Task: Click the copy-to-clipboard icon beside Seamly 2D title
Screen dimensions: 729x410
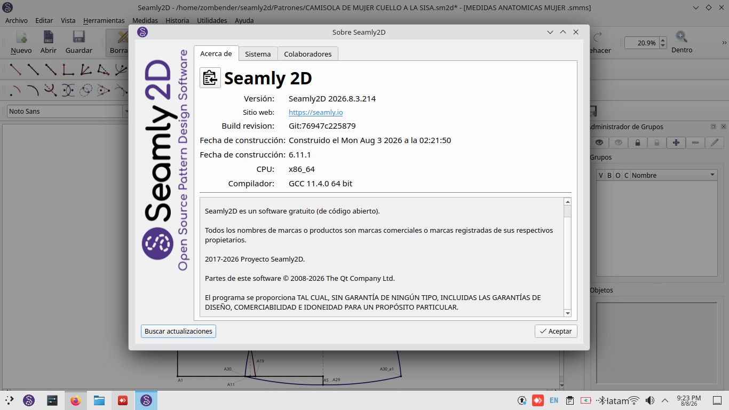Action: pyautogui.click(x=210, y=78)
